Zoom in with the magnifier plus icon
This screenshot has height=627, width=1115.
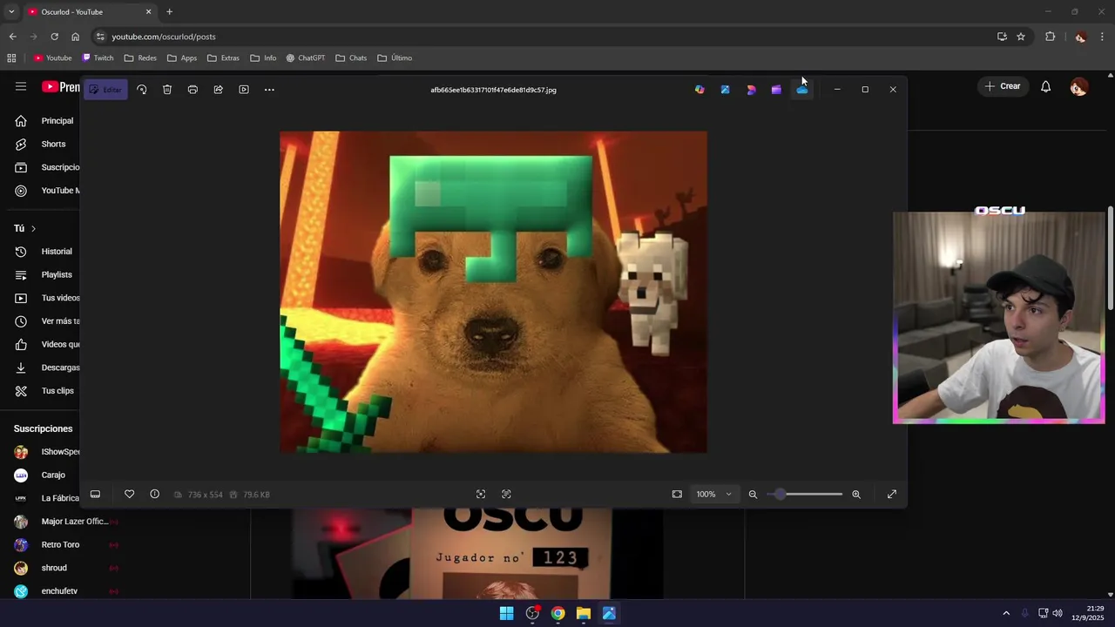856,494
